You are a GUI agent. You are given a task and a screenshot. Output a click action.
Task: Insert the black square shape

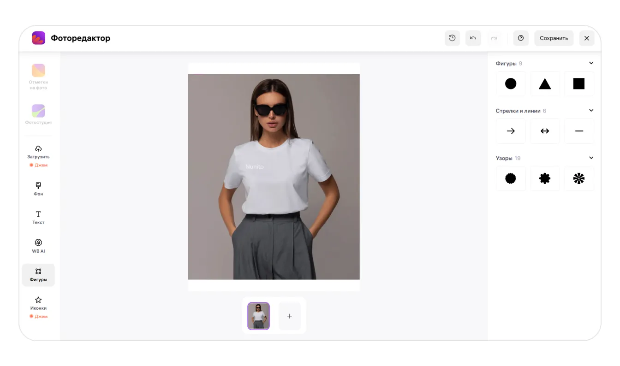tap(579, 83)
